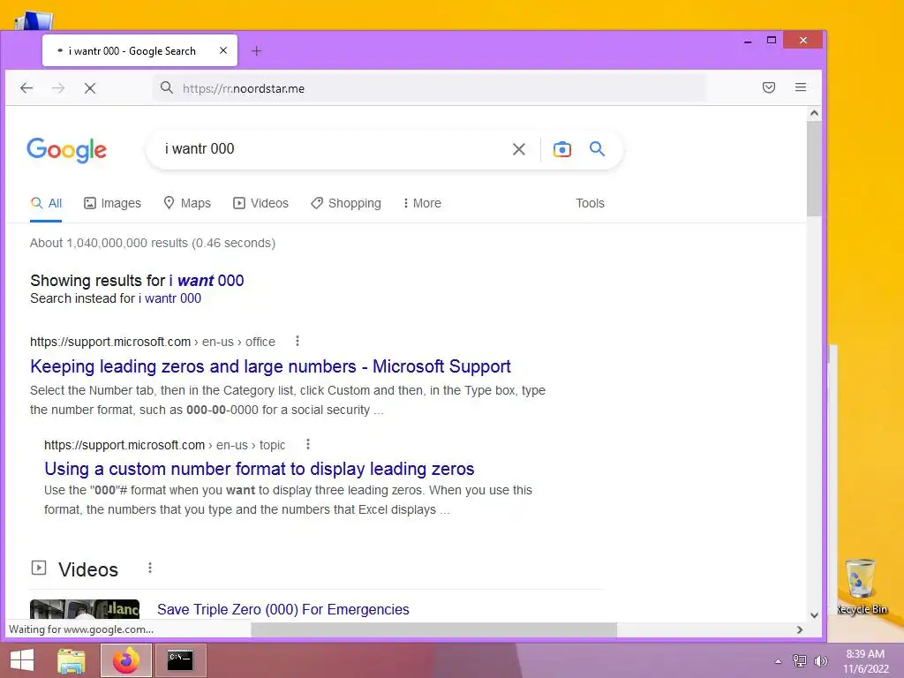Go back to the previous page

point(26,88)
